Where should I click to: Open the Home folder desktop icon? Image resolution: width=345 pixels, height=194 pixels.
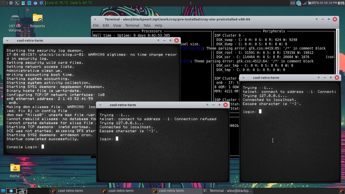pos(15,168)
